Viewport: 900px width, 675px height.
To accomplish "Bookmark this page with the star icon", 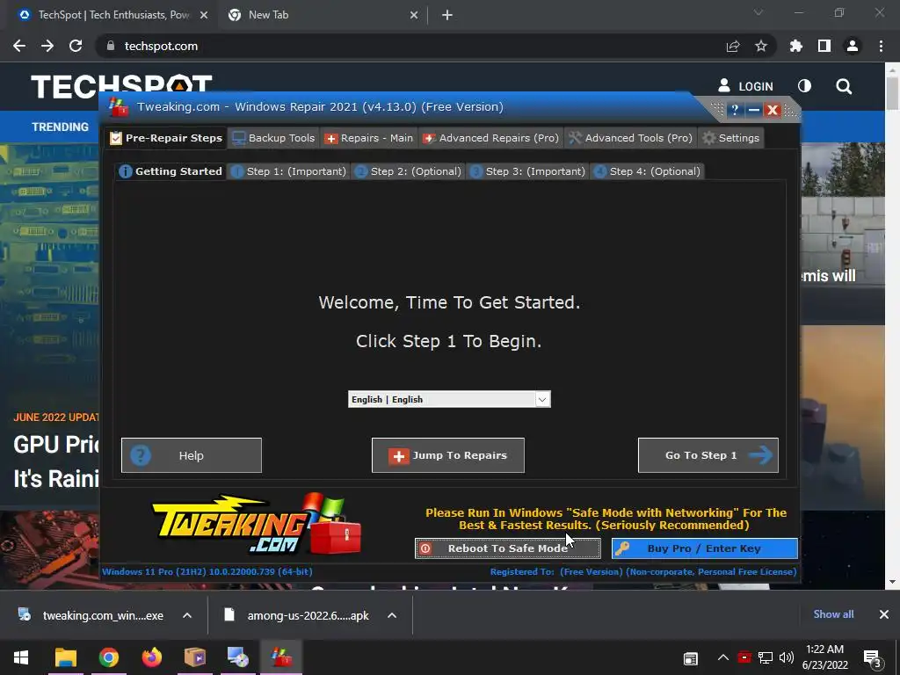I will pos(760,46).
